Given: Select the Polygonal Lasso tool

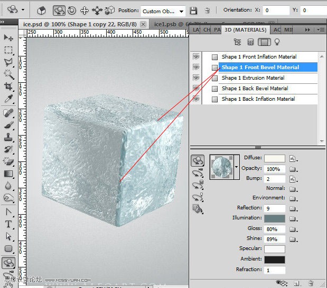Looking at the screenshot, I should point(8,62).
